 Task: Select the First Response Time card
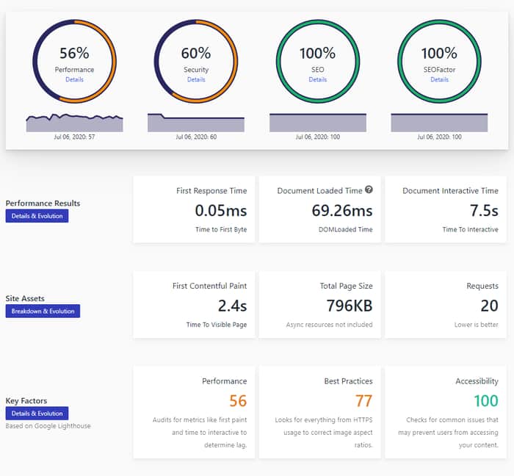[x=194, y=209]
